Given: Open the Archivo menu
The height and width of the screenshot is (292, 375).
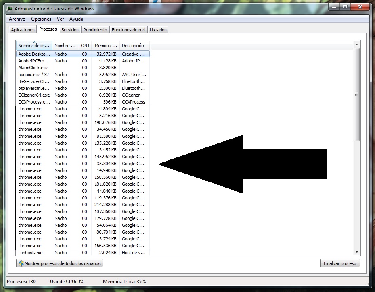Looking at the screenshot, I should pyautogui.click(x=17, y=19).
